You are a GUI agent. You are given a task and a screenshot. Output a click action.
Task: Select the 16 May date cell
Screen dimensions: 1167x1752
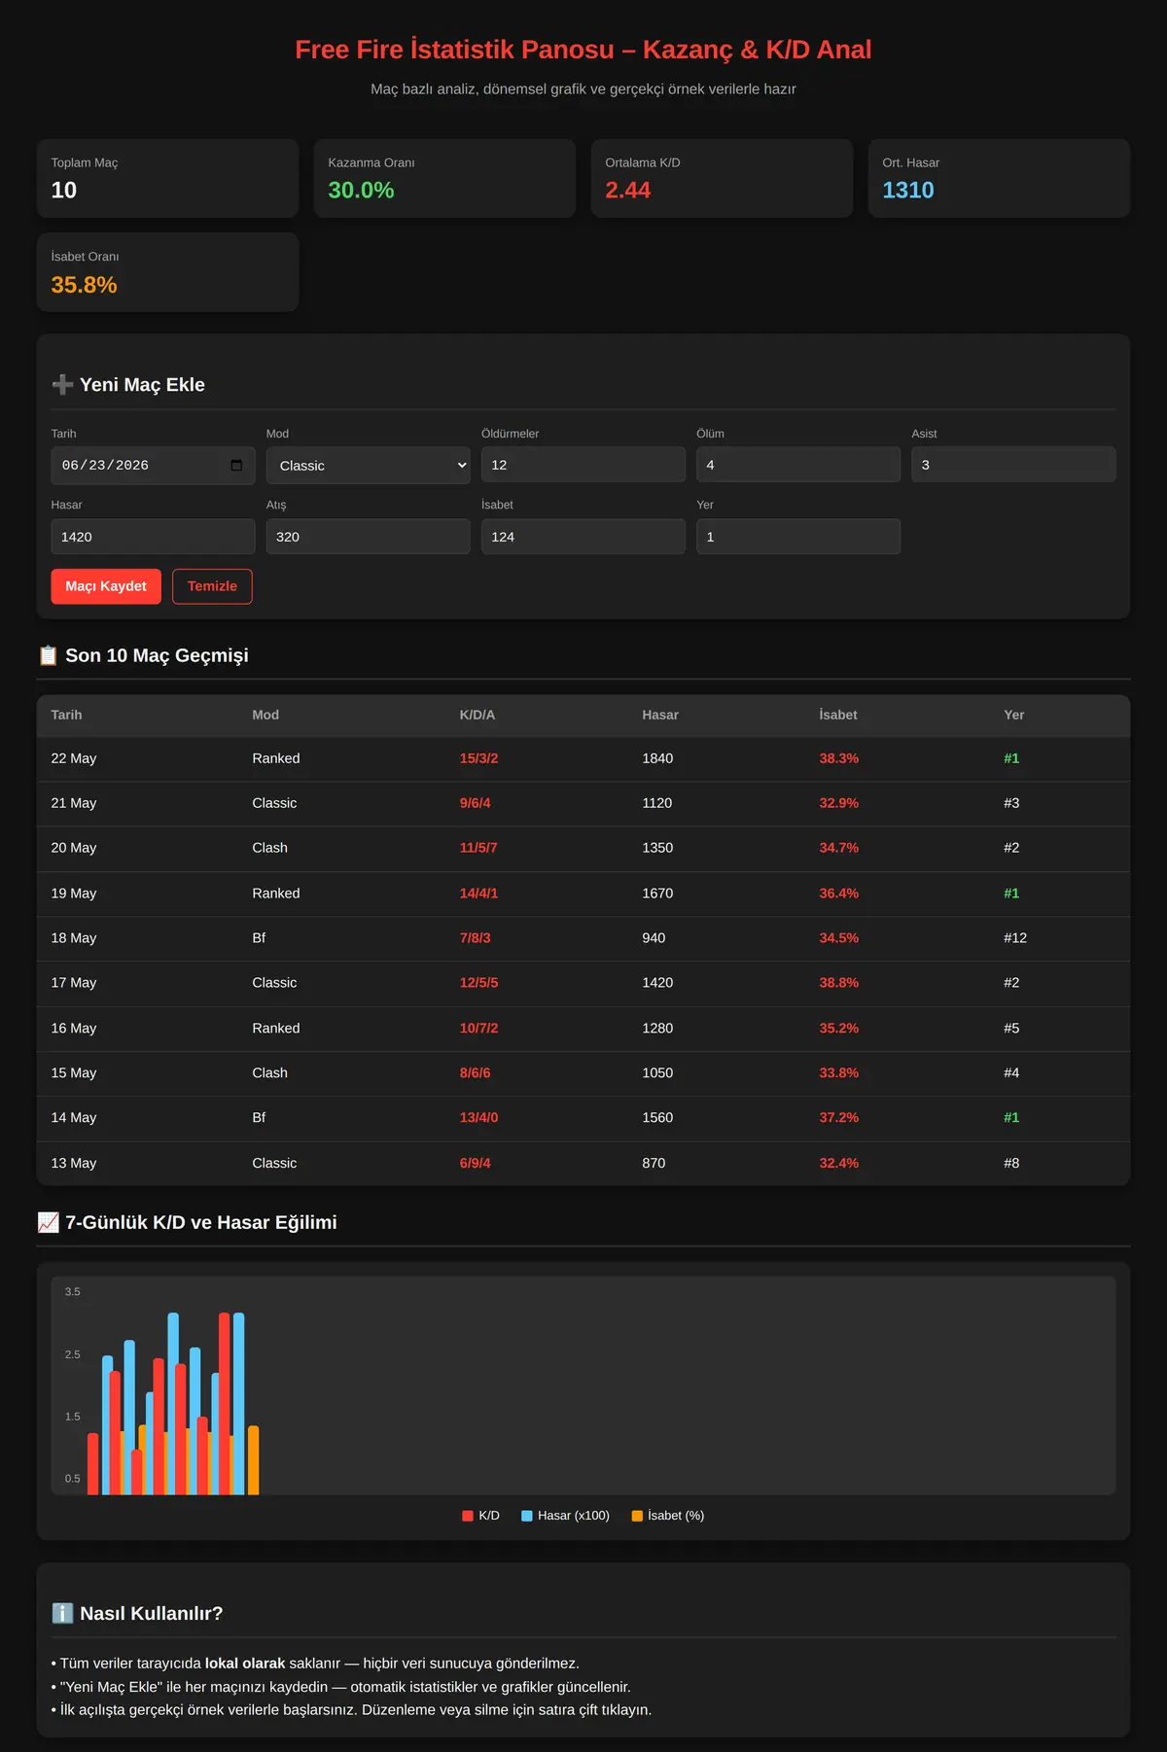(74, 1028)
